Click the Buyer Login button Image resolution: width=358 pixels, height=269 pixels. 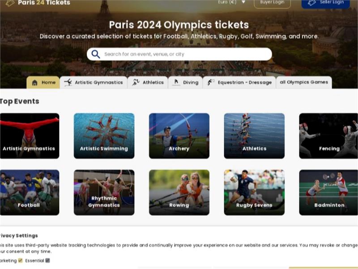coord(272,3)
